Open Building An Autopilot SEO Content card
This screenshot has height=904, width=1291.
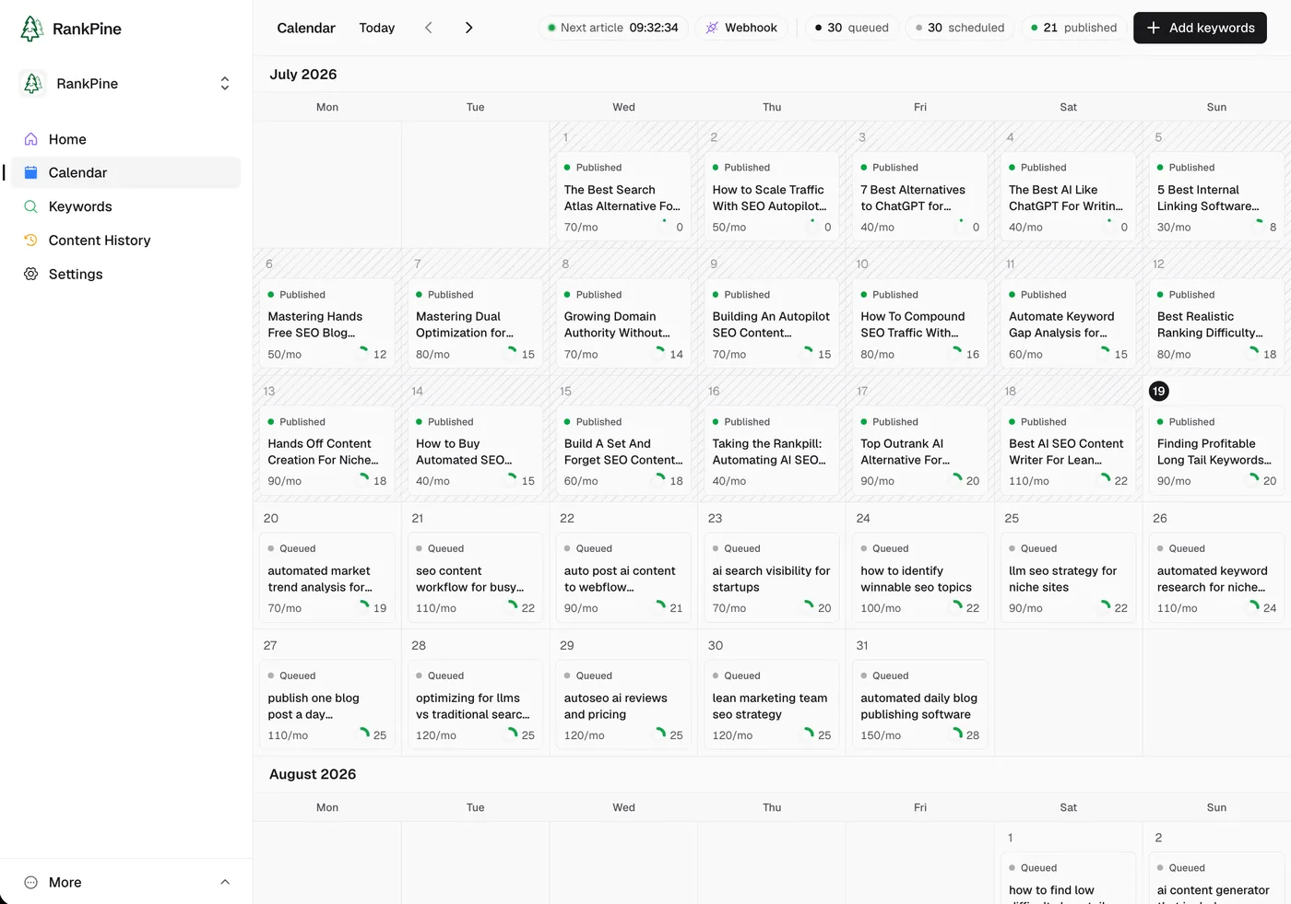coord(772,324)
